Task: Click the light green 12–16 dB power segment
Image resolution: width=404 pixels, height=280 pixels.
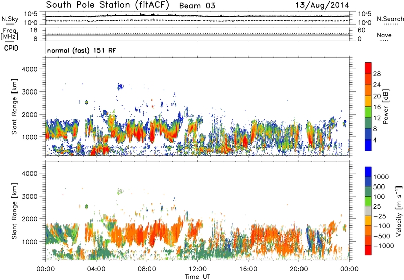Action: tap(368, 112)
